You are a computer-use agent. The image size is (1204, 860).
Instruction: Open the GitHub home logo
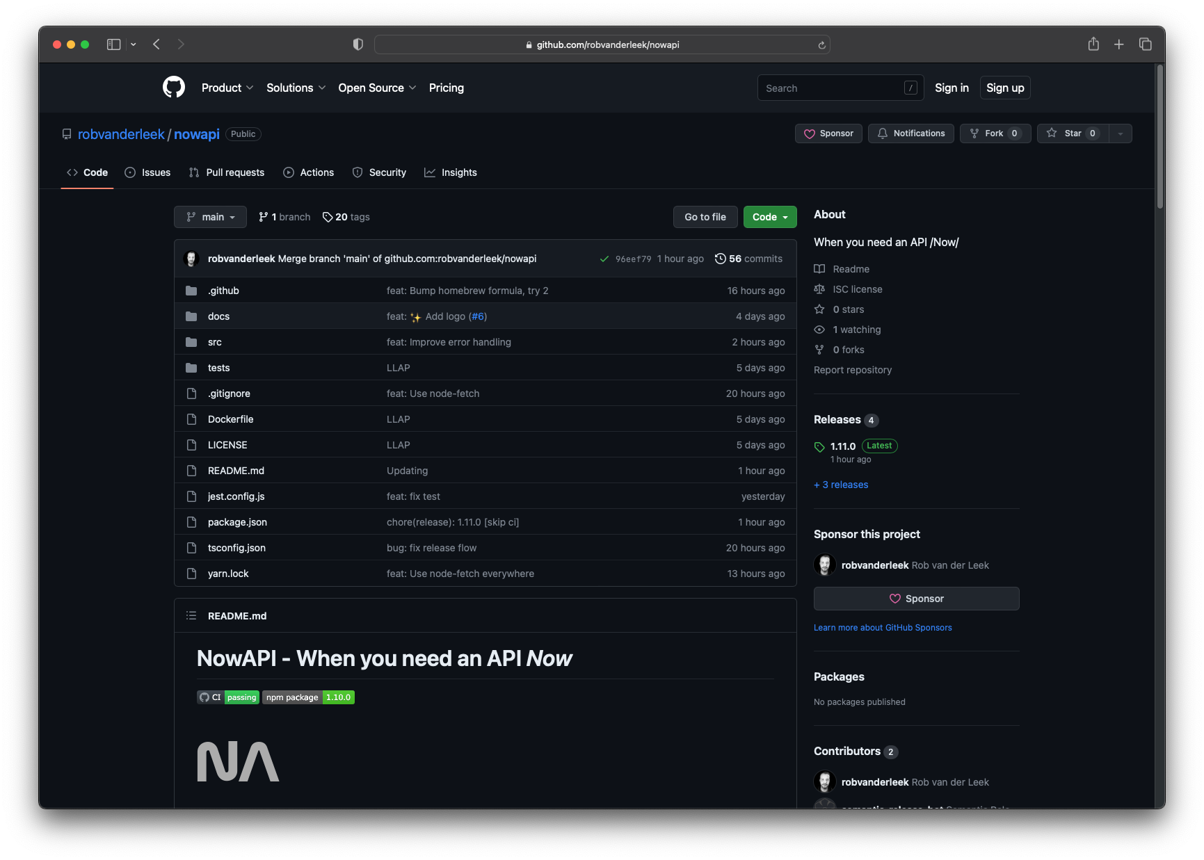(174, 88)
